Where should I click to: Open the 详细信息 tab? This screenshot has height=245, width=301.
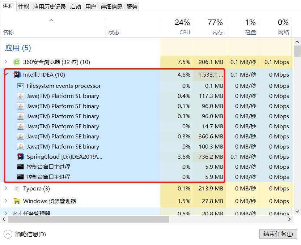(111, 7)
